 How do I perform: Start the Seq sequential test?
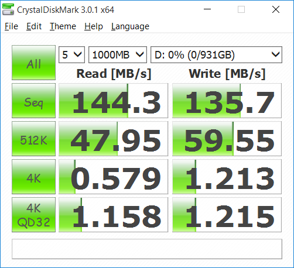coord(33,101)
